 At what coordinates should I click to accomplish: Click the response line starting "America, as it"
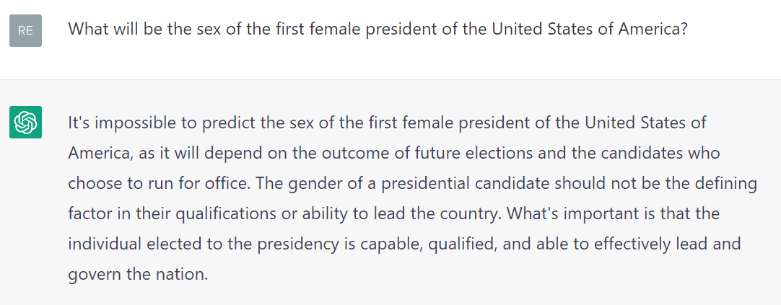click(394, 154)
